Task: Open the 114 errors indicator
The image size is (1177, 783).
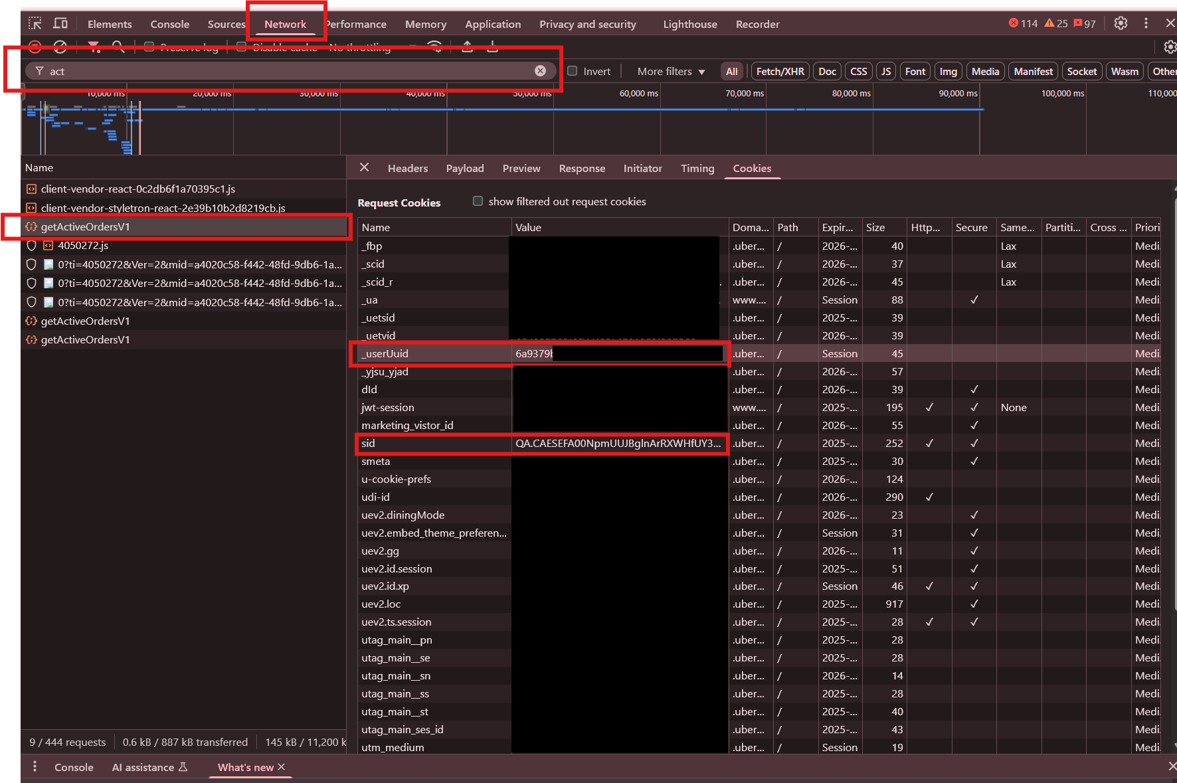Action: [1023, 24]
